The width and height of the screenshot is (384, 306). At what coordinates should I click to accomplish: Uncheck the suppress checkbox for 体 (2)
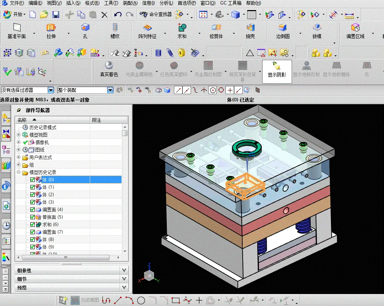pos(32,195)
